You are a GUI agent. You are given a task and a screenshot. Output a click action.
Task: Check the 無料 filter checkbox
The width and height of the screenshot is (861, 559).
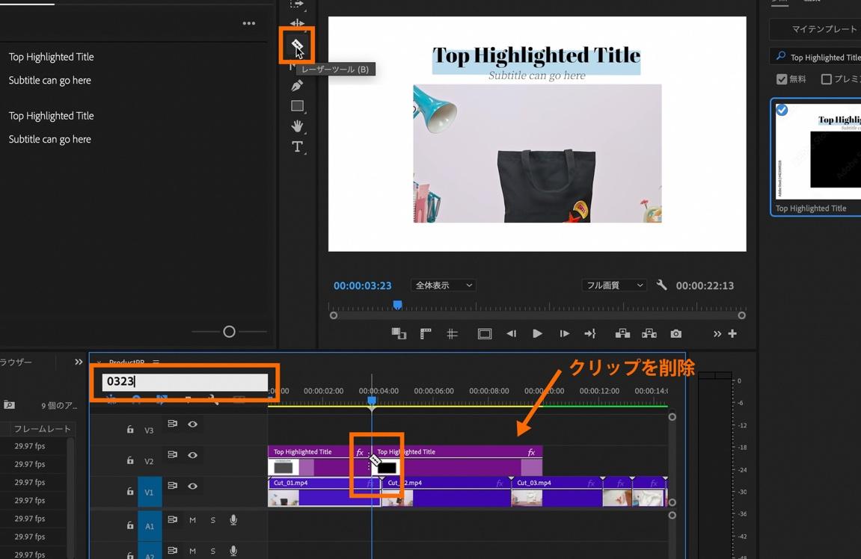click(782, 79)
